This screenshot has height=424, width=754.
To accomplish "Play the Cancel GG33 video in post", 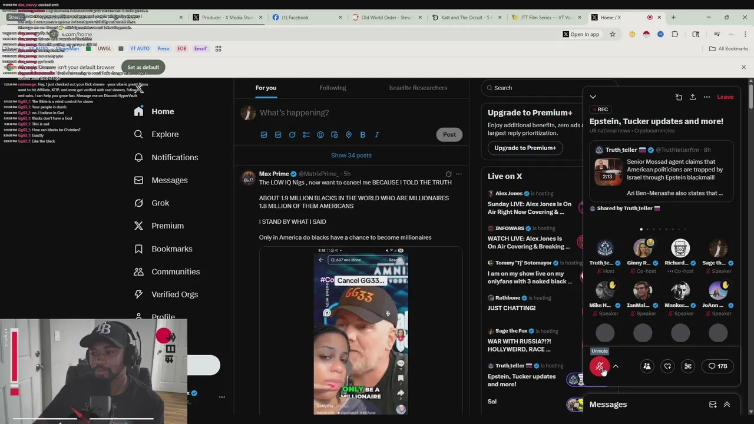I will pyautogui.click(x=361, y=332).
